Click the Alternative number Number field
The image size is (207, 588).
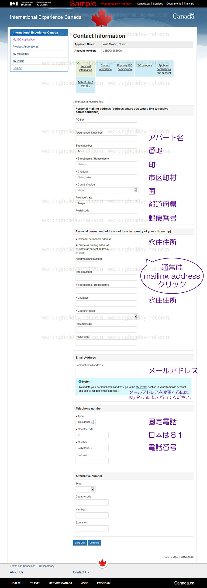point(92,515)
